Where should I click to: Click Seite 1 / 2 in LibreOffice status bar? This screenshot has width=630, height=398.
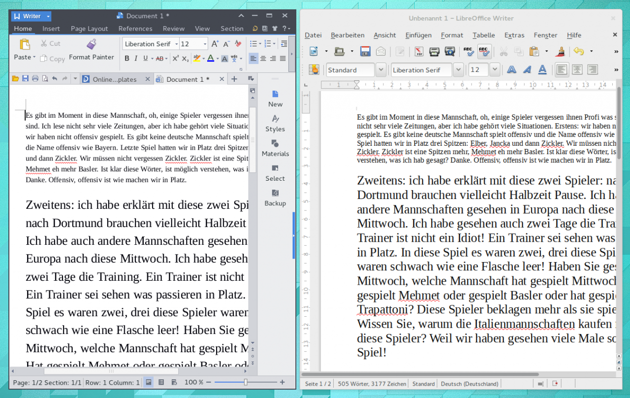click(x=318, y=384)
